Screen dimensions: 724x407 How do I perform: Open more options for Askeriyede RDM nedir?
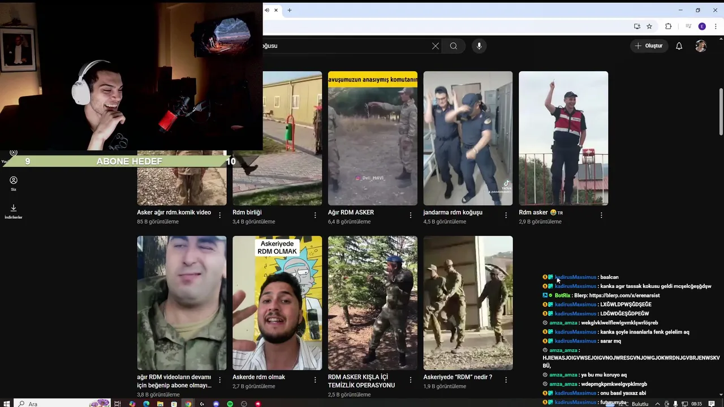[506, 380]
